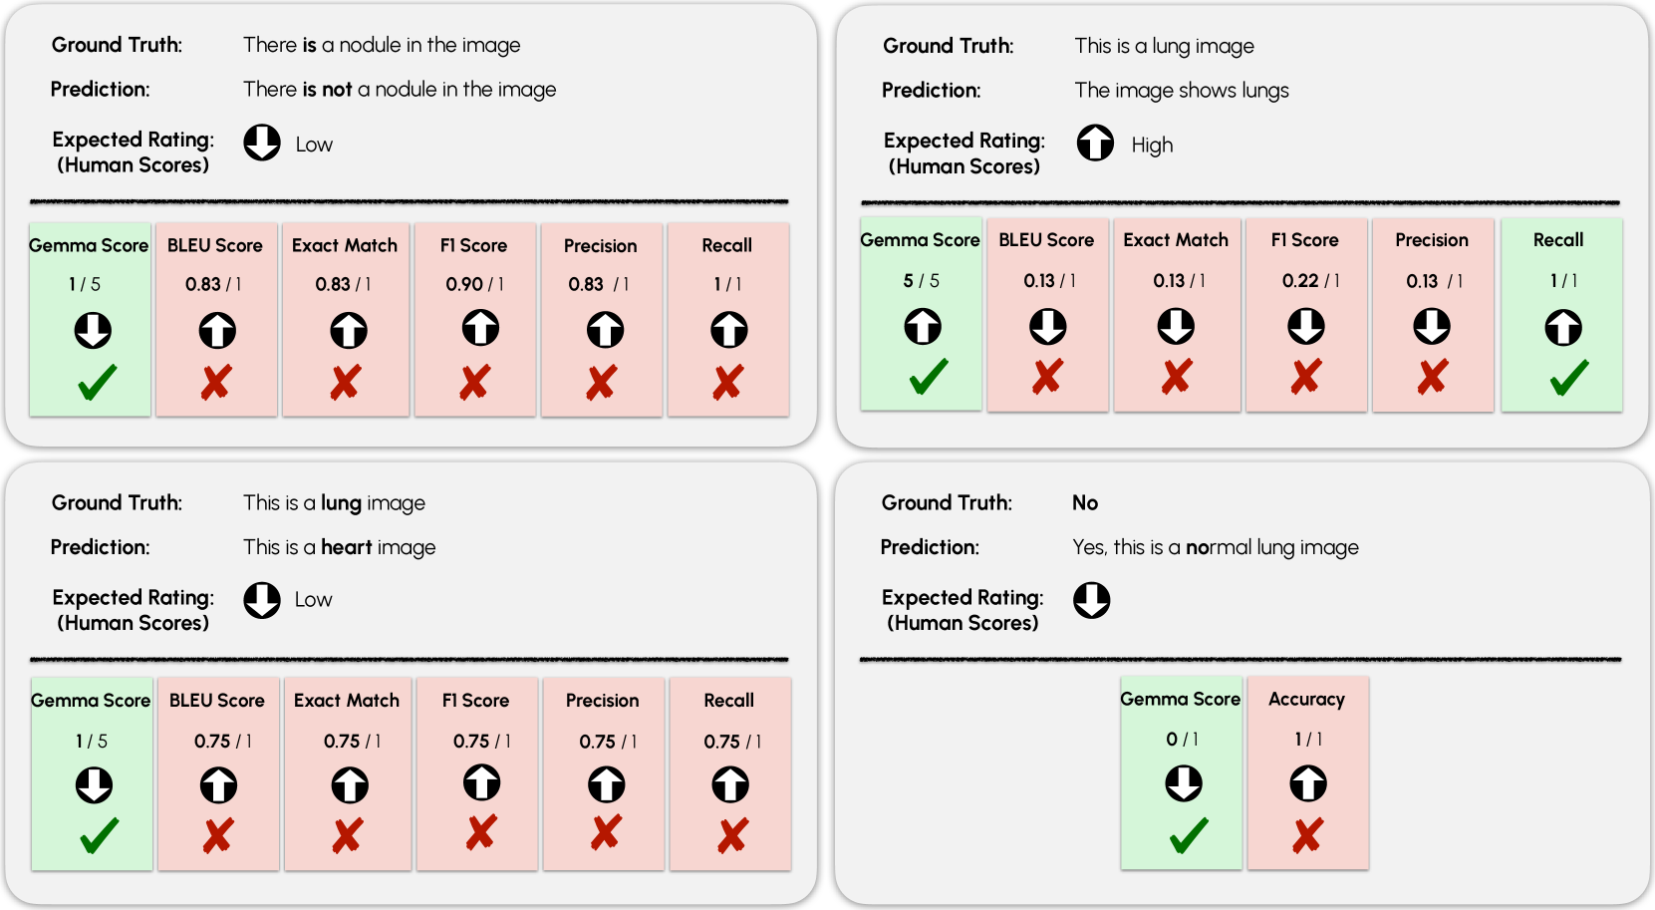Click the "The image shows lungs" prediction text

(1181, 91)
